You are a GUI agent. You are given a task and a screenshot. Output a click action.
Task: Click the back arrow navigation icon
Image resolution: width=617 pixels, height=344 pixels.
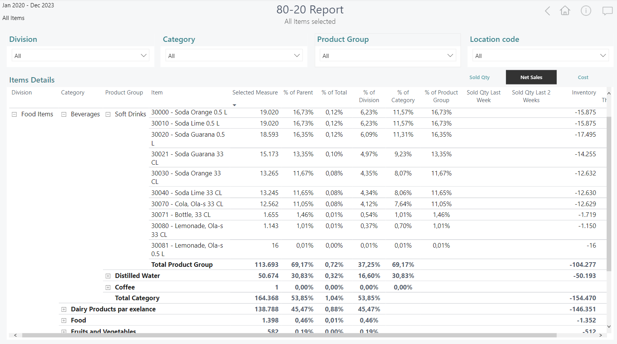pyautogui.click(x=547, y=11)
